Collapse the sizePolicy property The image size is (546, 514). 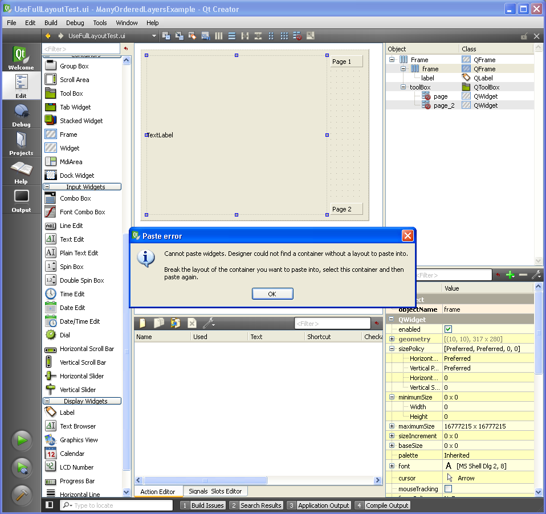click(392, 349)
